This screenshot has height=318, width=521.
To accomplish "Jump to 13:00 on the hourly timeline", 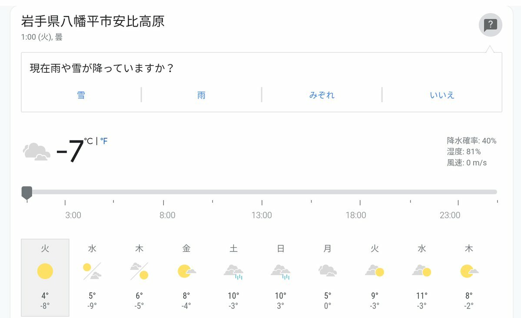I will click(262, 215).
